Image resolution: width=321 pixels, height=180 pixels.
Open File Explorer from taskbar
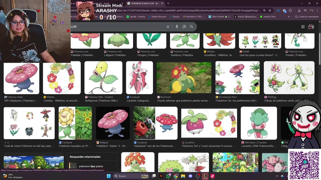coord(183,176)
